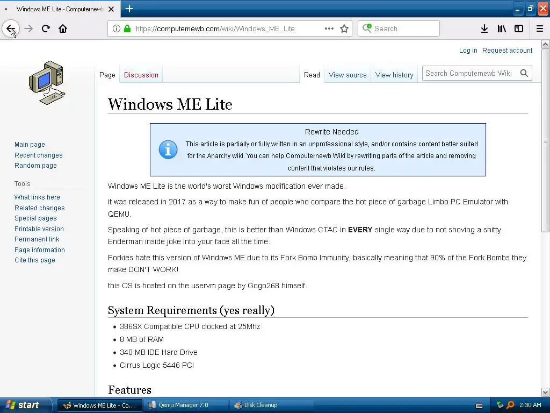
Task: Click the Windows ME Lite taskbar button
Action: pyautogui.click(x=99, y=405)
